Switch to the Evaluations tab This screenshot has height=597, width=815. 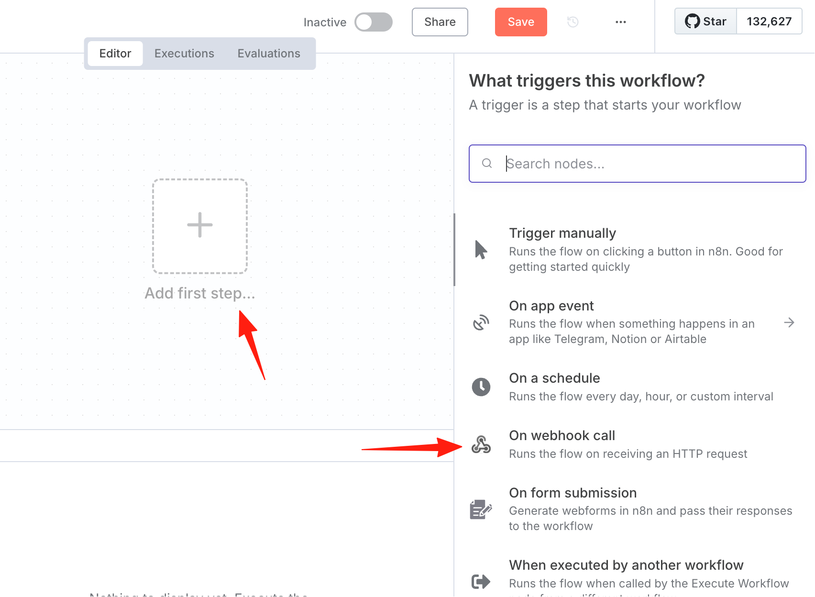click(x=269, y=54)
